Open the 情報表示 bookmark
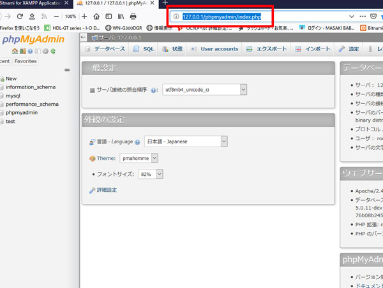The image size is (383, 288). [x=160, y=28]
